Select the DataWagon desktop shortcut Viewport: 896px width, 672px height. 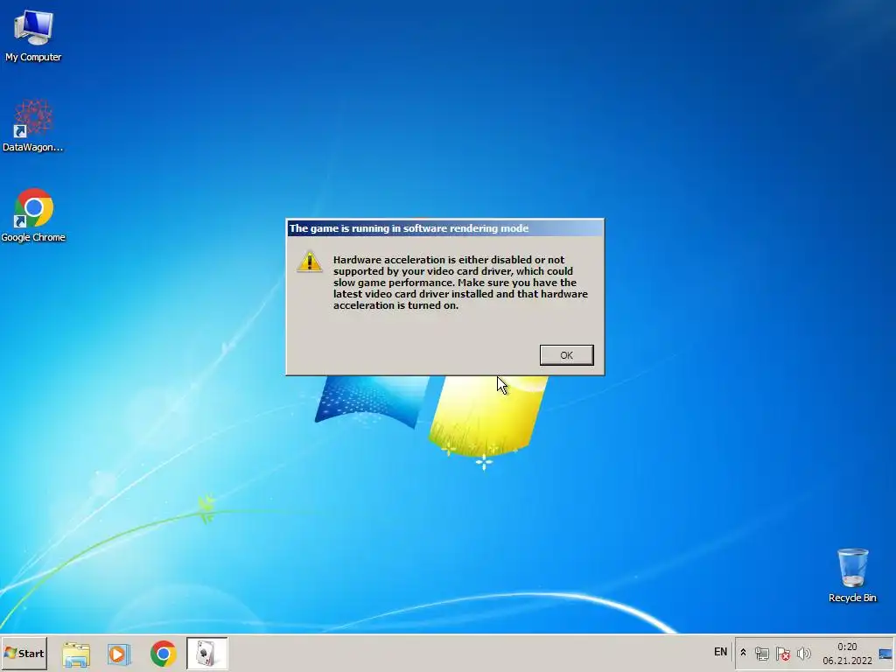pyautogui.click(x=33, y=126)
